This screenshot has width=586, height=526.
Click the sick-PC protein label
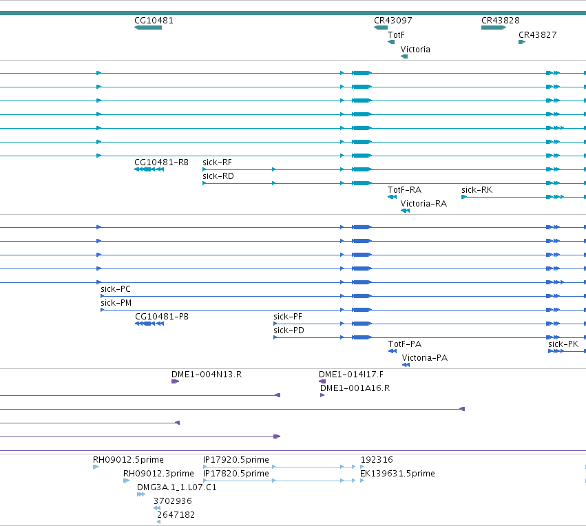[116, 289]
